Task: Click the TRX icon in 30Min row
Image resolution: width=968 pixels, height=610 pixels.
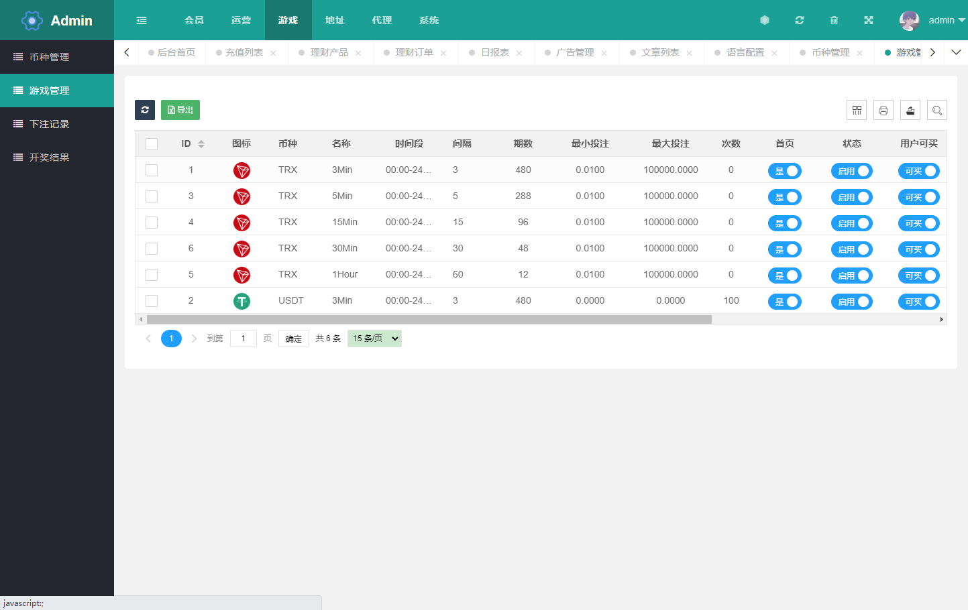Action: click(241, 249)
